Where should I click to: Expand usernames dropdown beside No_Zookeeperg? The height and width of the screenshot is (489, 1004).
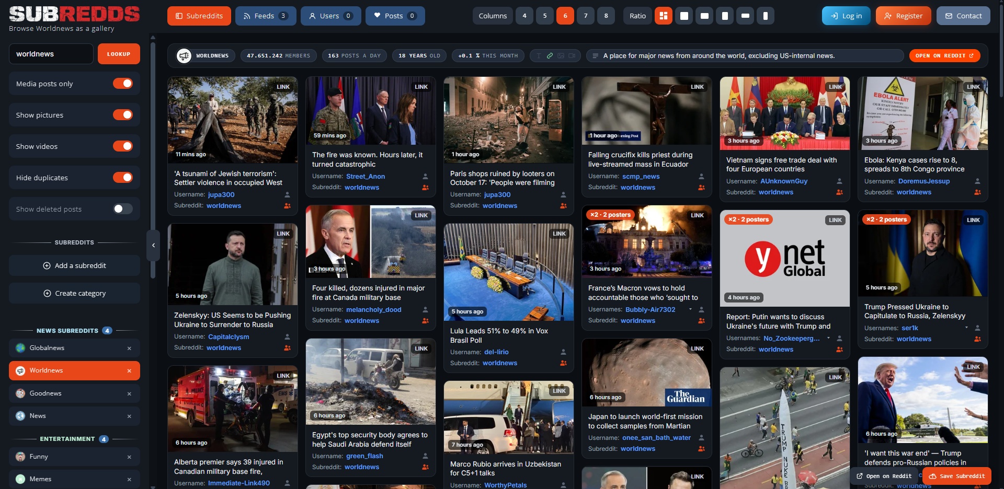click(828, 338)
